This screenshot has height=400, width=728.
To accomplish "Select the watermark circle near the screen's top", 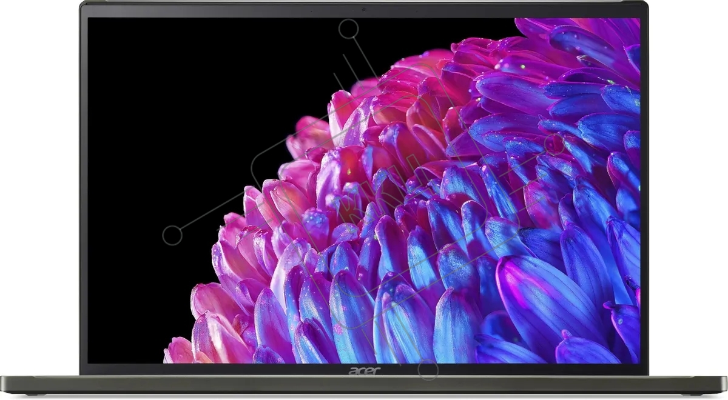I will [x=349, y=28].
